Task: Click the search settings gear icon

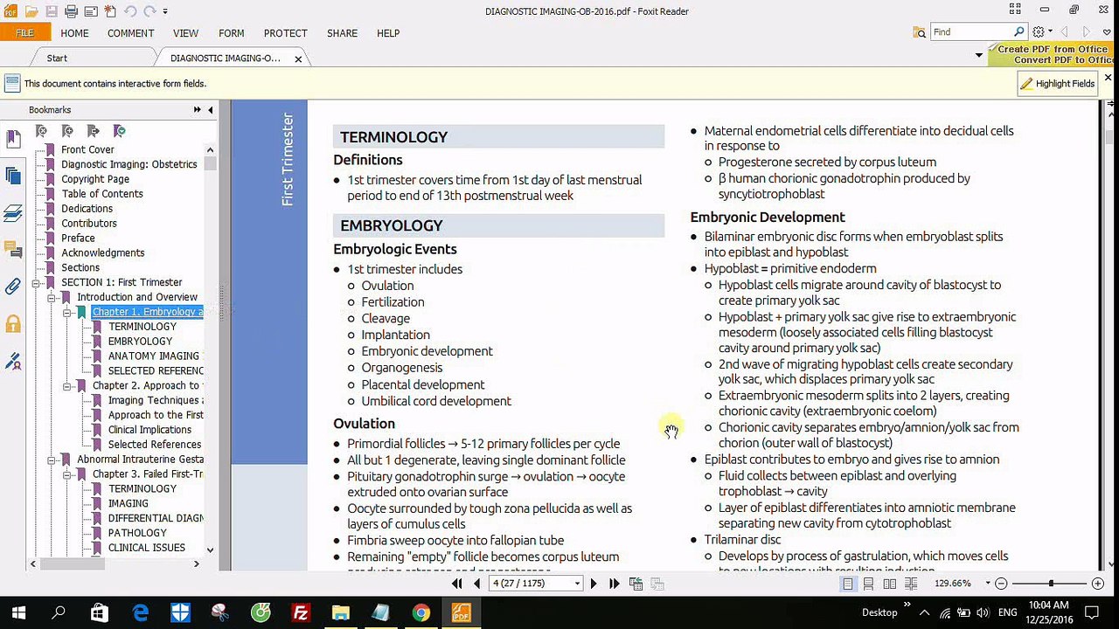Action: point(1038,32)
